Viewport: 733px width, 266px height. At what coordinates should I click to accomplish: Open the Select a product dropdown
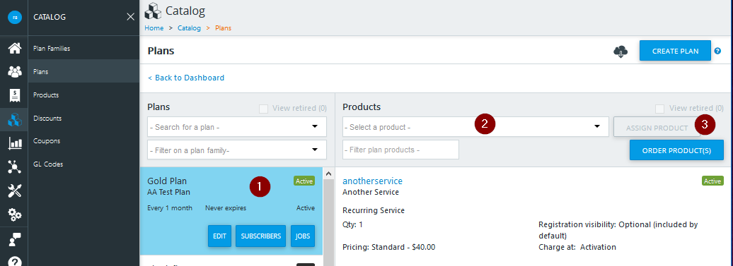tap(475, 127)
